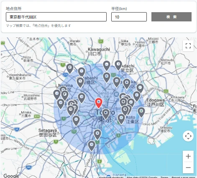Click the gray pin just above the southernmost pin
Screen dimensions: 197x178
(97, 135)
